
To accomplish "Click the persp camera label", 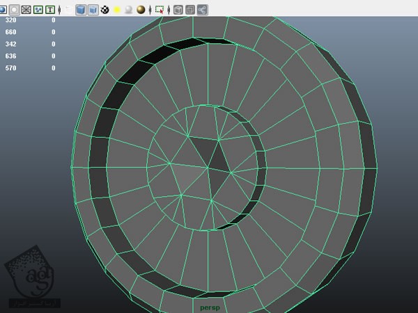I will click(209, 307).
